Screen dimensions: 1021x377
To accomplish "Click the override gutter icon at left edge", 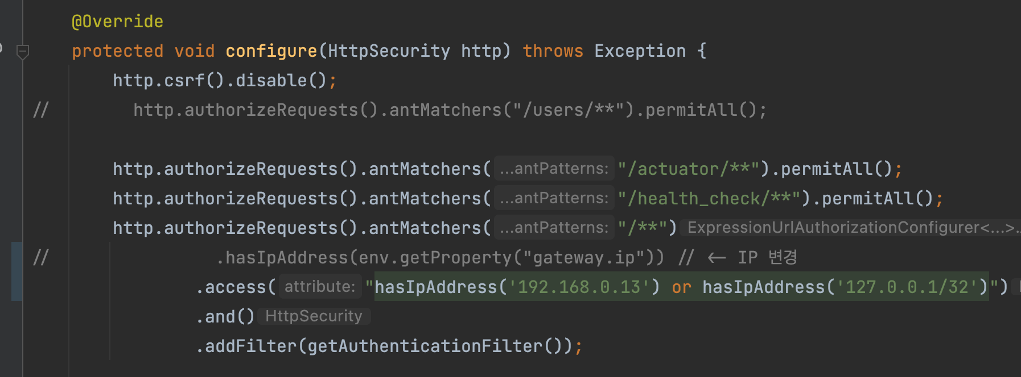I will 2,49.
